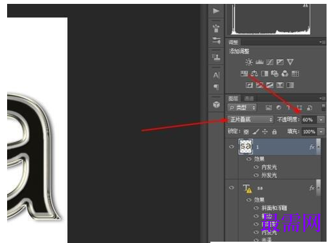Collapse effects arrow on layer 1
Screen dimensions: 333x243
click(318, 147)
